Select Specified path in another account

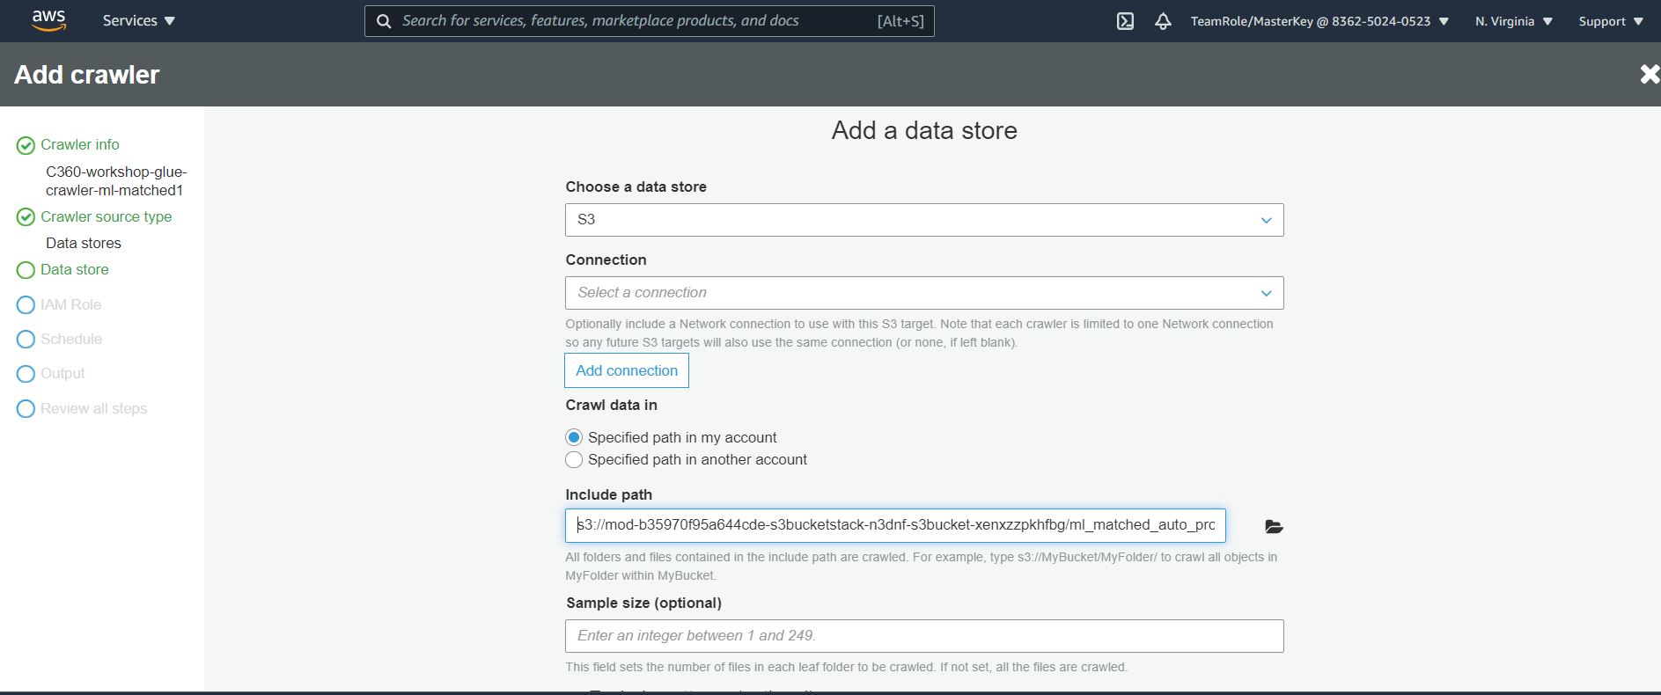[574, 459]
